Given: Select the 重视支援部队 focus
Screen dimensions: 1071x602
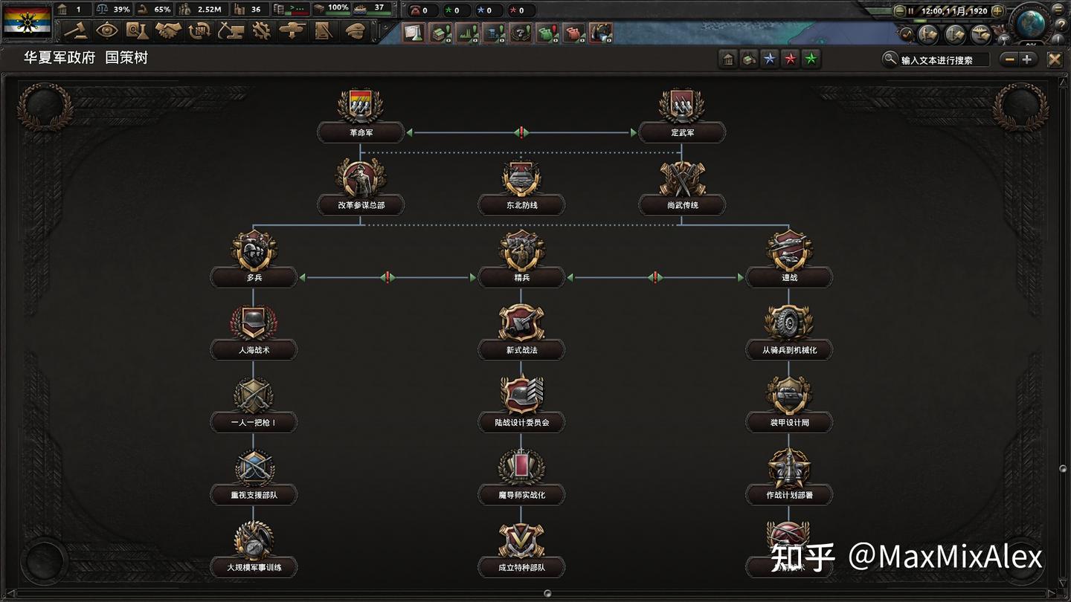Looking at the screenshot, I should [x=254, y=476].
